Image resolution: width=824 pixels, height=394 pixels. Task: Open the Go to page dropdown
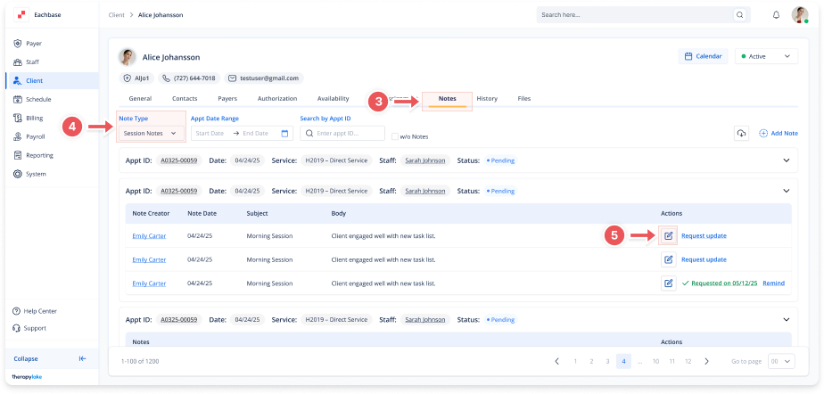pos(780,361)
